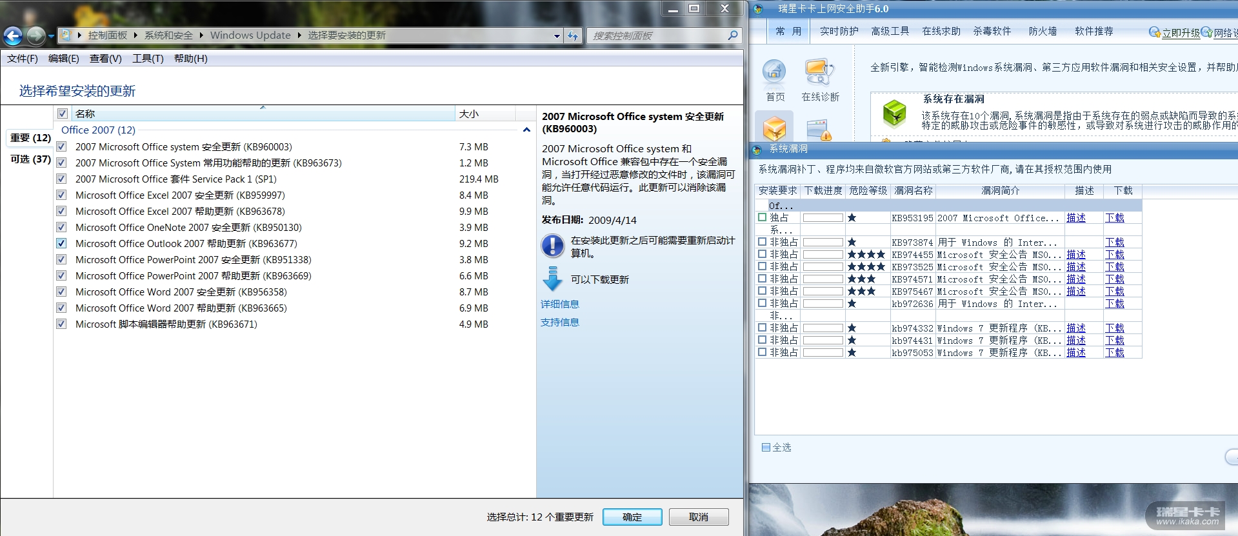Click the download arrow icon beside 可以下载更新
1238x536 pixels.
tap(552, 279)
